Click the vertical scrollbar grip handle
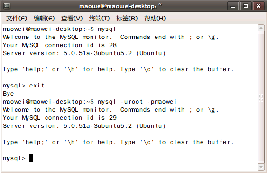Screen dimensions: 267x173 point(261,97)
